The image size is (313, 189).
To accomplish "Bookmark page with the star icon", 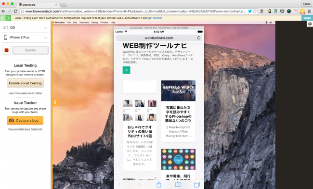I will (x=255, y=12).
